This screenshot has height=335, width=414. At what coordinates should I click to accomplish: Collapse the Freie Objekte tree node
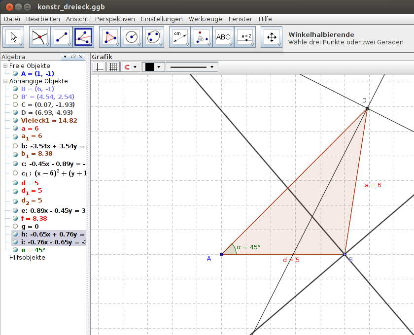(5, 66)
